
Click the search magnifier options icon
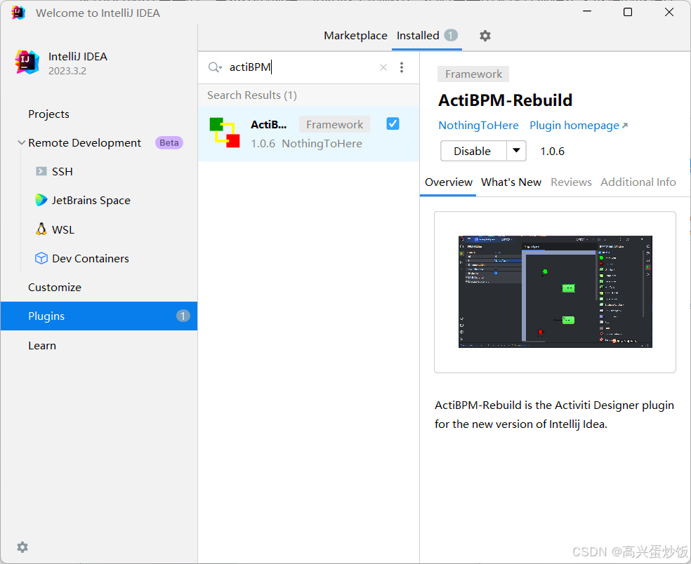click(215, 67)
